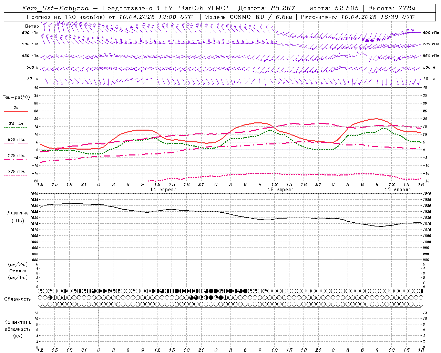Click the (гПа) unit label under Давление
Viewport: 441px width, 353px height.
click(x=18, y=221)
